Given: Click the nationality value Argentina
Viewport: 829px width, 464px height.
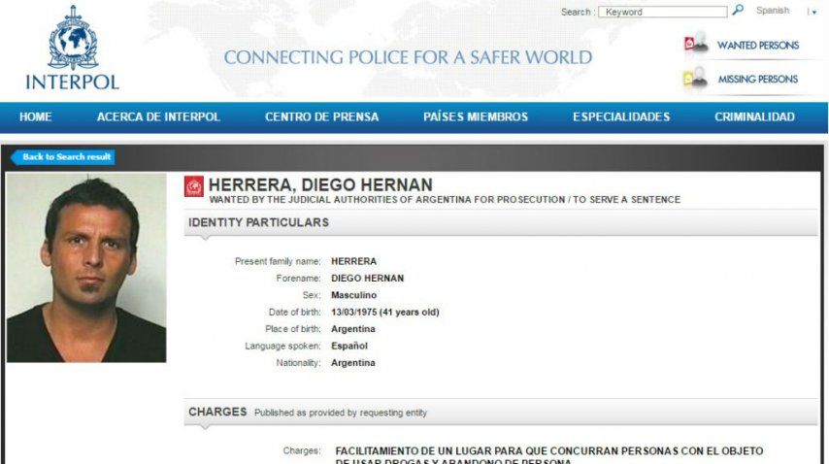Looking at the screenshot, I should [x=353, y=362].
